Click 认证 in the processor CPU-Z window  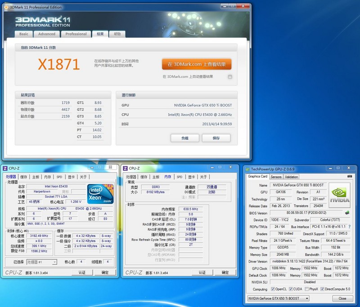click(x=82, y=272)
